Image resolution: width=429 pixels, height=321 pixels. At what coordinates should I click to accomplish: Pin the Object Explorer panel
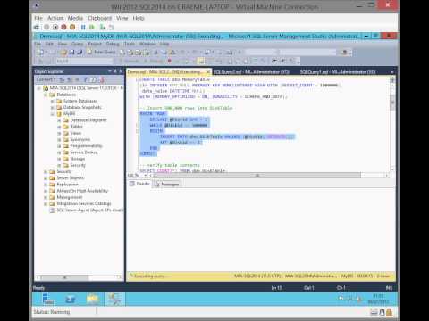coord(115,71)
